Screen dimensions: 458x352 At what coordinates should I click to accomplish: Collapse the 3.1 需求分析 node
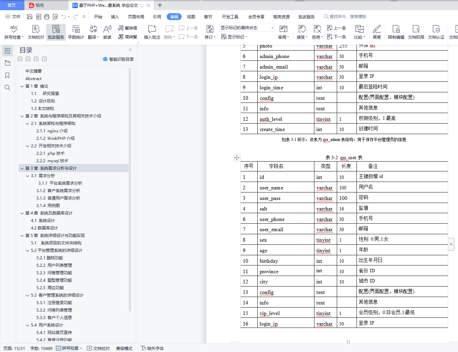28,176
